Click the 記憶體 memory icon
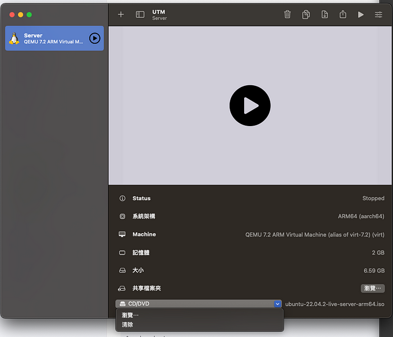393x337 pixels. pos(122,253)
